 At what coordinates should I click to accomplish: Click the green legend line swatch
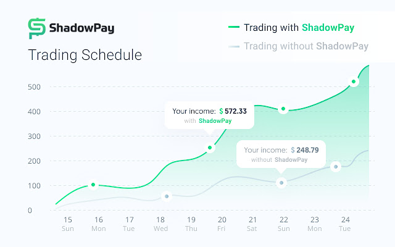[233, 27]
